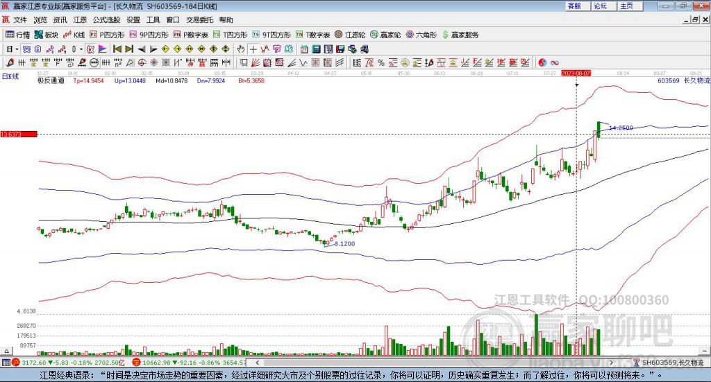Open the 资讯 menu
Image resolution: width=711 pixels, height=382 pixels.
coord(60,20)
